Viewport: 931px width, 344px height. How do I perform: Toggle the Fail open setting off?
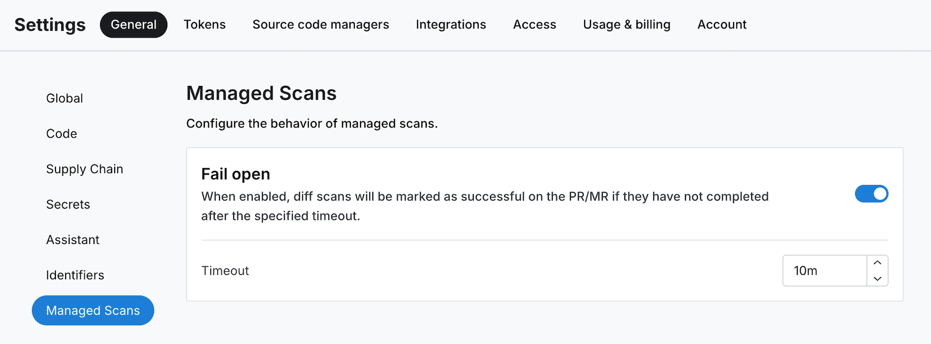[x=871, y=194]
